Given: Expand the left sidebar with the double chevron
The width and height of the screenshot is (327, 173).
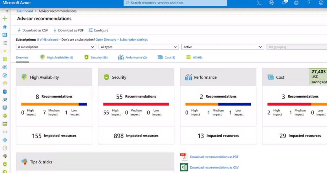Looking at the screenshot, I should click(x=7, y=11).
